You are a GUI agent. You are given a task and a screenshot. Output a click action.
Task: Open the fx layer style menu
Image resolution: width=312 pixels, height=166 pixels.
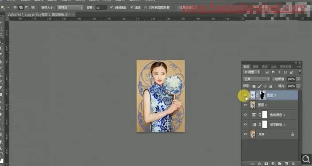click(260, 164)
